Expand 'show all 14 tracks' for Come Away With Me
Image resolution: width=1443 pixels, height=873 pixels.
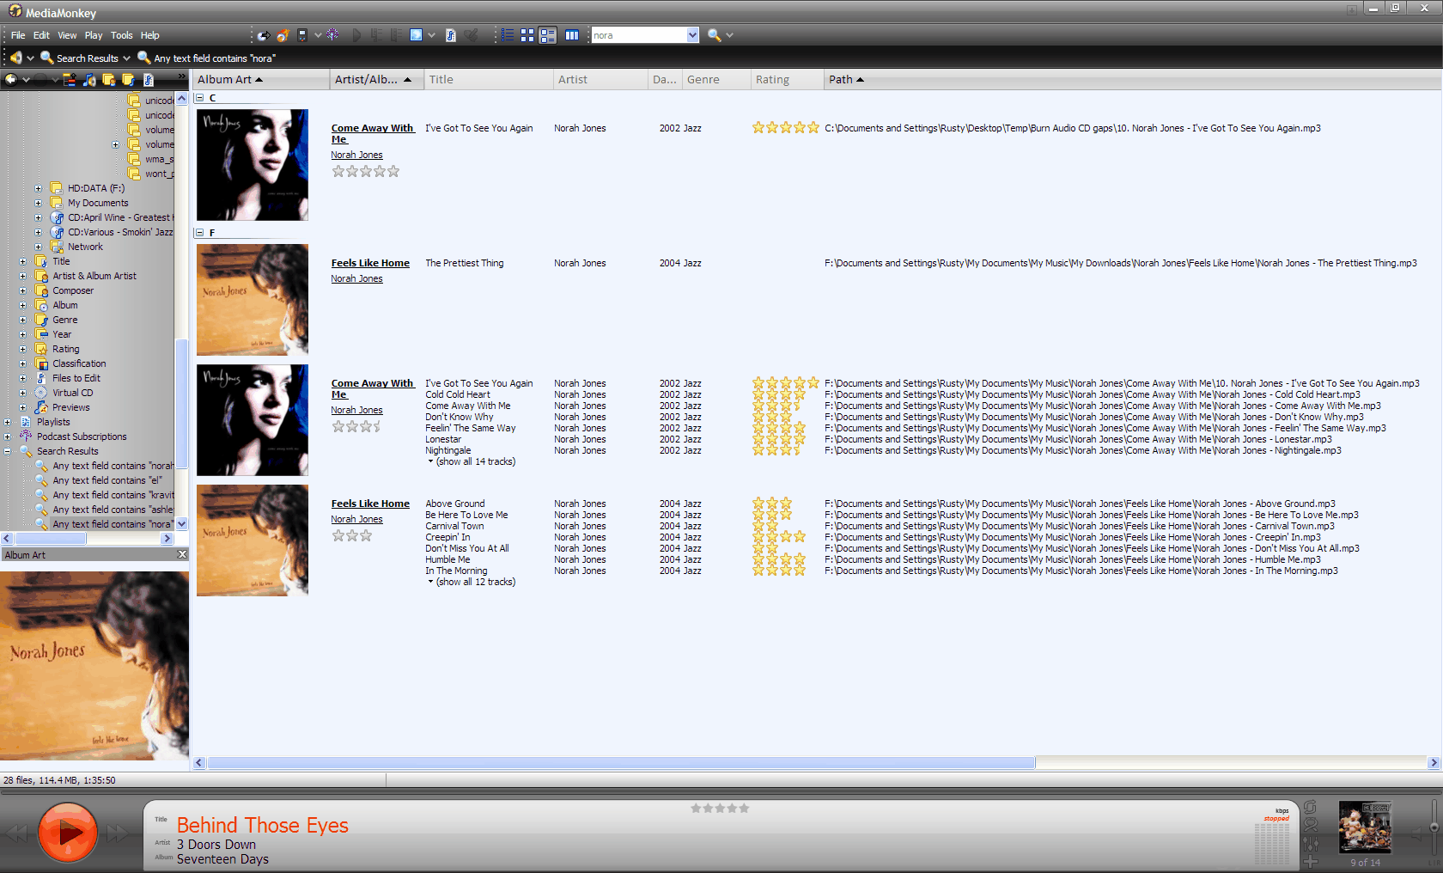click(475, 461)
